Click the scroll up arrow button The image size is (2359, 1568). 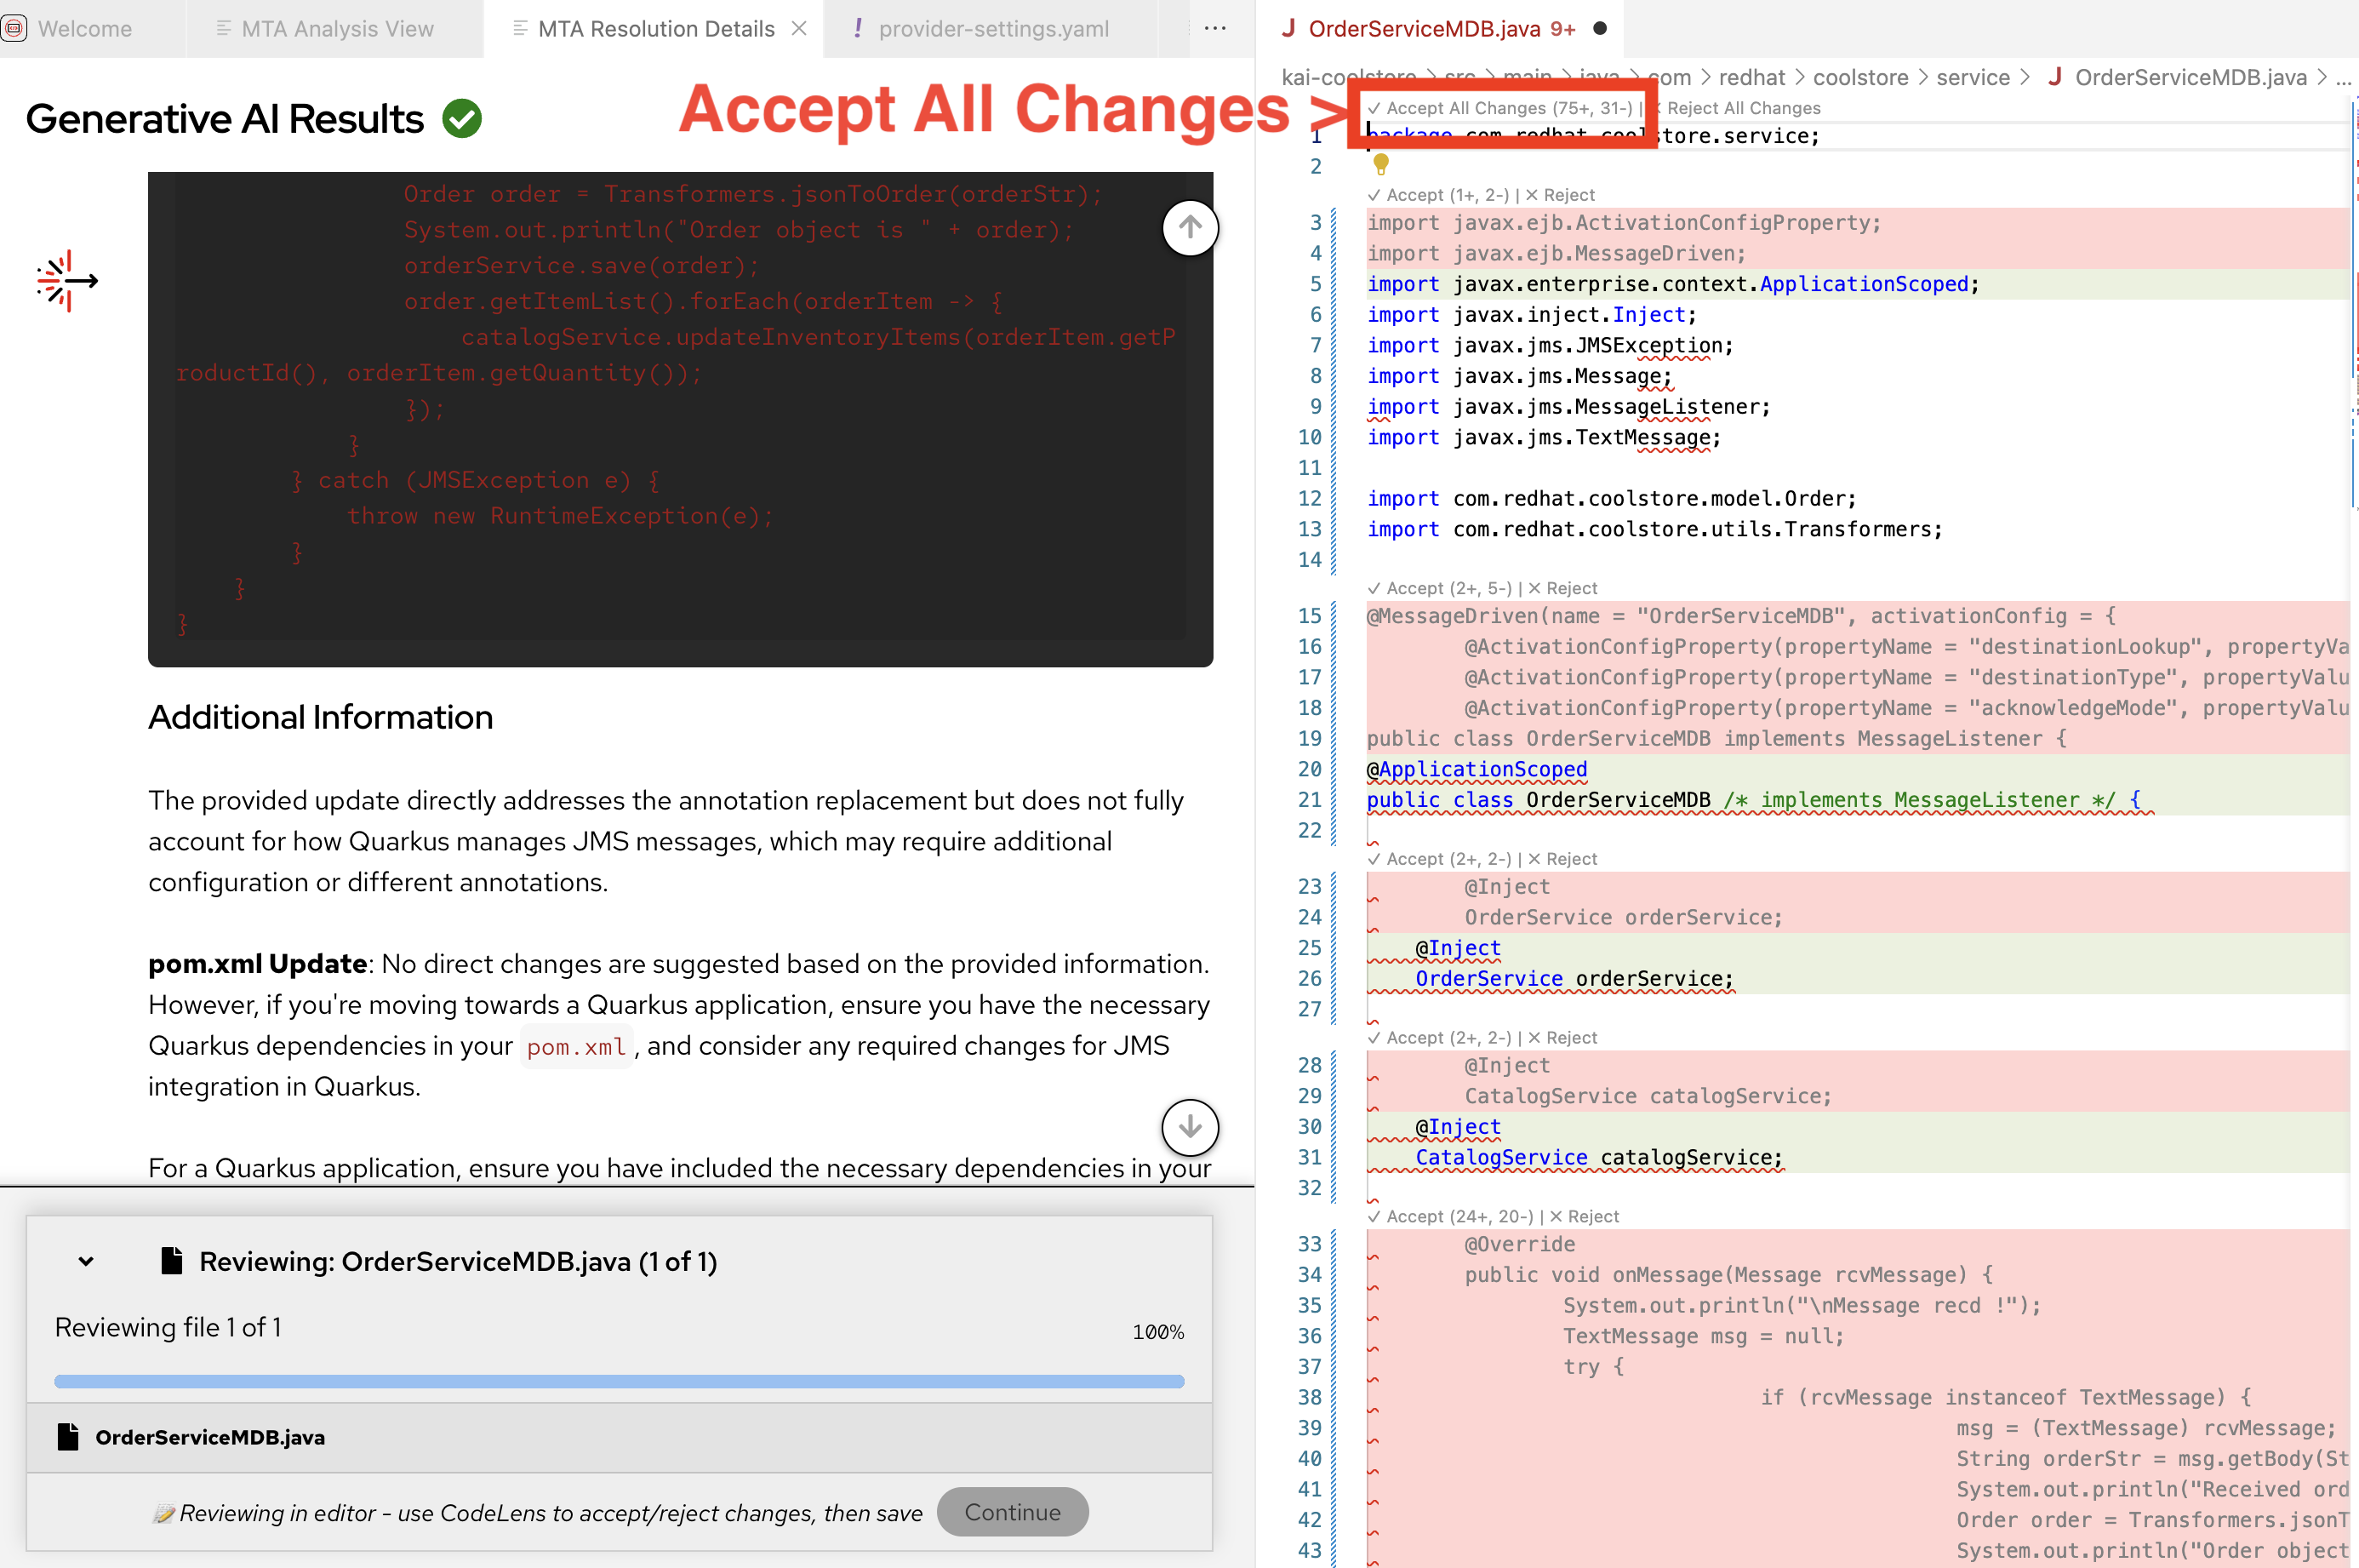pyautogui.click(x=1190, y=228)
